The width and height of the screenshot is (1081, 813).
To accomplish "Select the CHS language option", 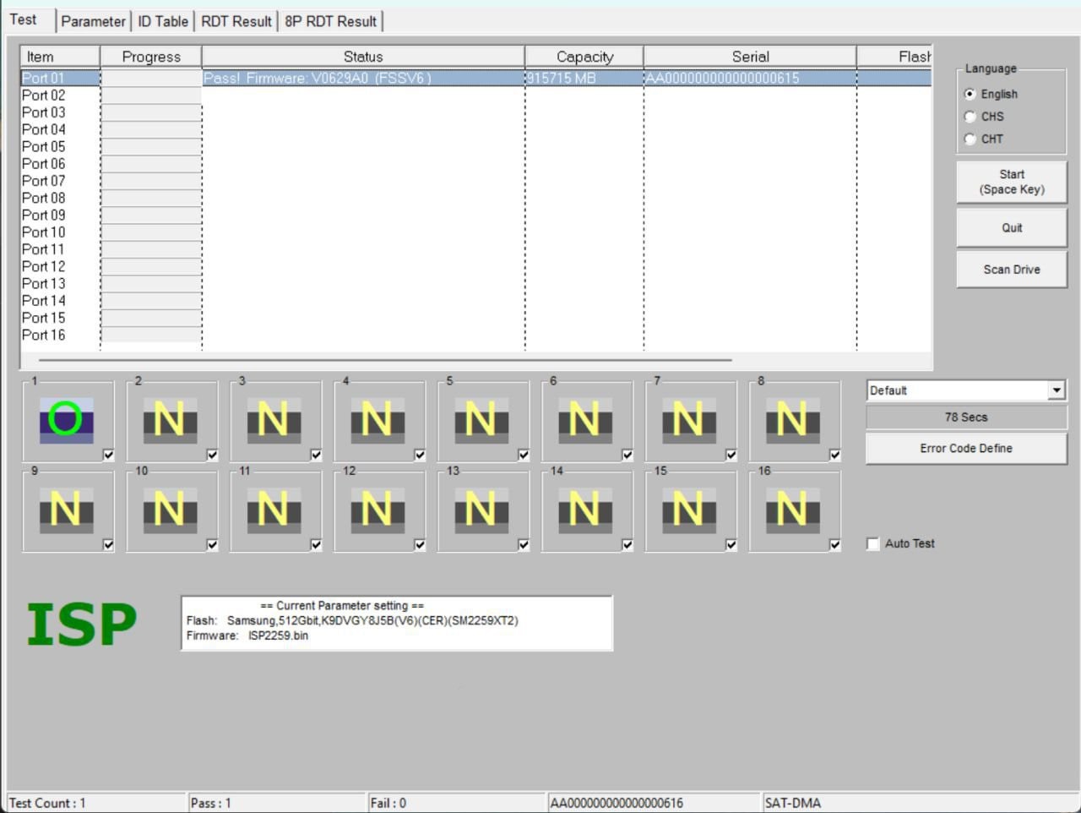I will 970,117.
